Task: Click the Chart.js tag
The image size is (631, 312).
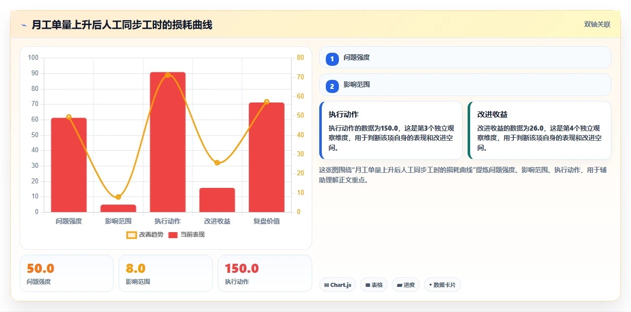Action: pyautogui.click(x=337, y=285)
